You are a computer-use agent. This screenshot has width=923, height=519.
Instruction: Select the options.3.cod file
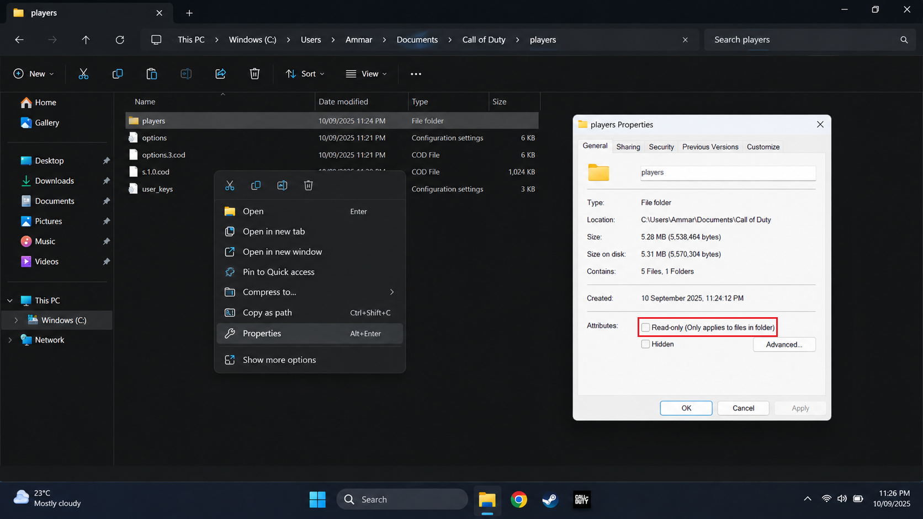point(332,155)
